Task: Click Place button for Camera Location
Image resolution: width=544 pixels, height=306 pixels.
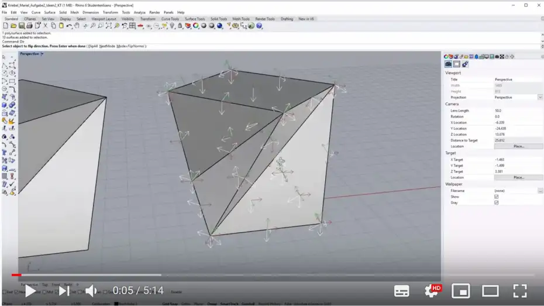Action: pos(518,146)
